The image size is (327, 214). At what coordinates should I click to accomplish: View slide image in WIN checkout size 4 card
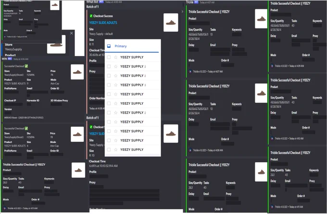click(77, 134)
